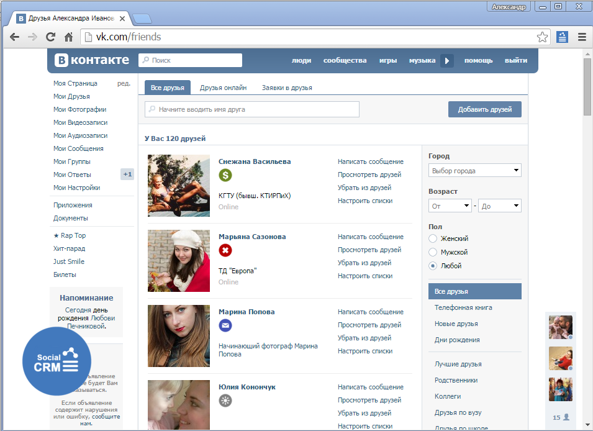The image size is (593, 431).
Task: Switch to the Все друзья tab
Action: [168, 88]
